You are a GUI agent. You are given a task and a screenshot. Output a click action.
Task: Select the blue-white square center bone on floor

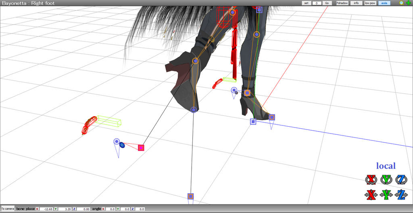[253, 121]
